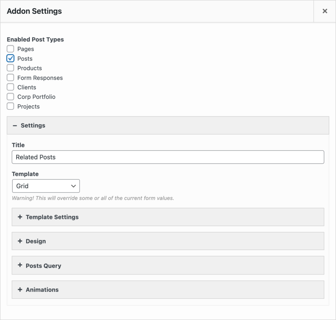Expand the Animations section plus icon
The height and width of the screenshot is (320, 336).
(x=19, y=289)
